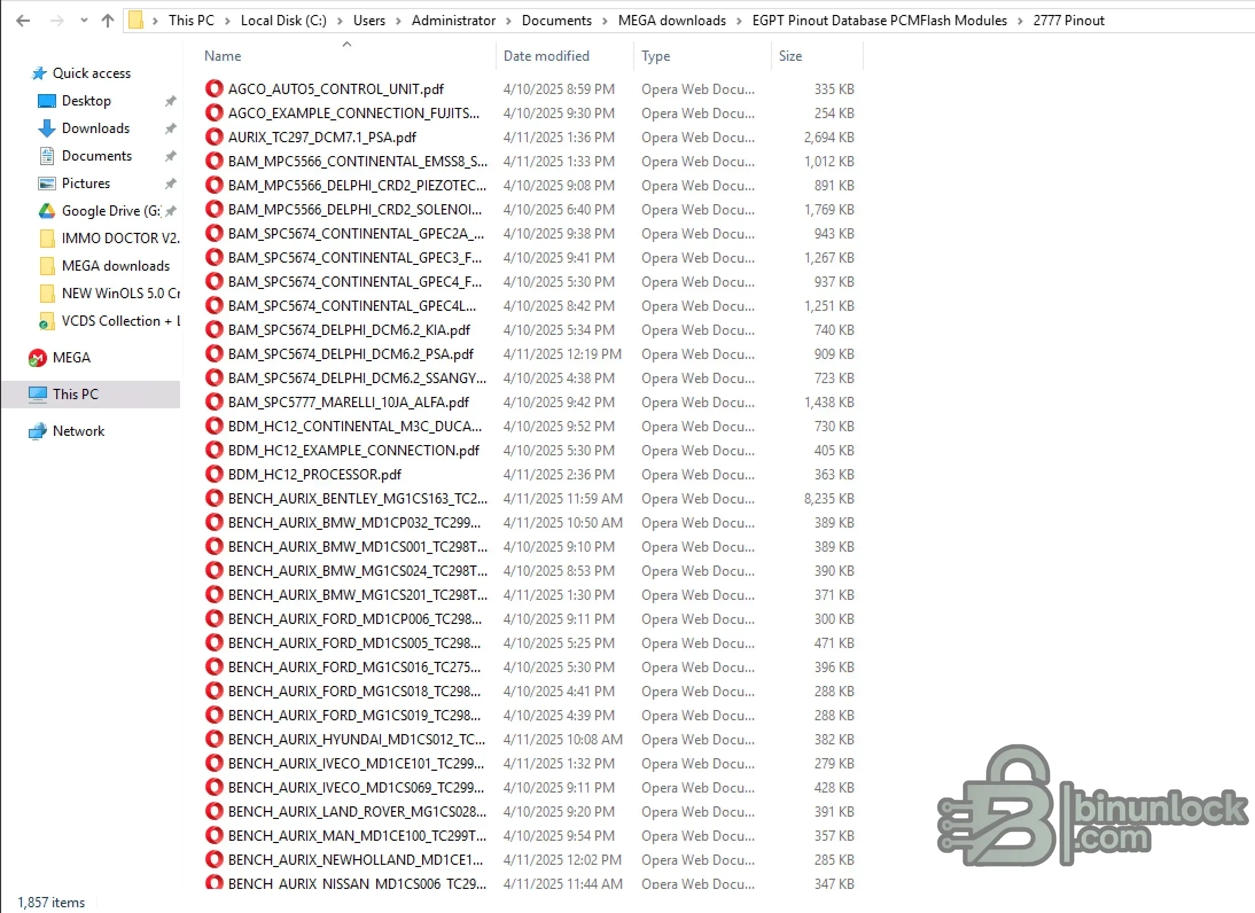Click Opera icon of BDM_HC12_EXAMPLE_CONNECTION.pdf
The height and width of the screenshot is (913, 1255).
point(214,450)
